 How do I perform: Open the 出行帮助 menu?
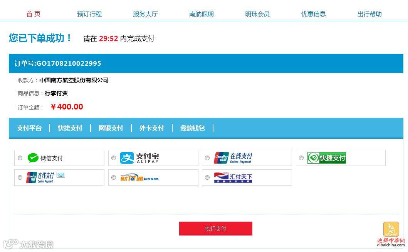(369, 14)
